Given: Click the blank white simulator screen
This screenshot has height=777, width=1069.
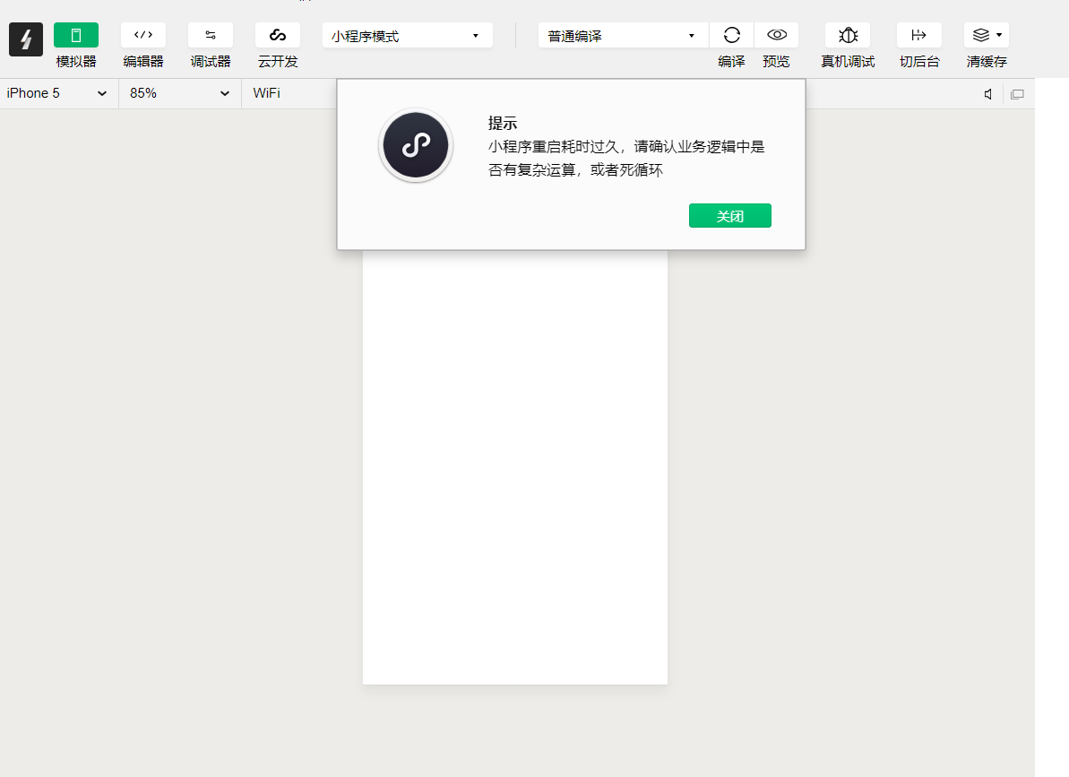Looking at the screenshot, I should [x=515, y=466].
